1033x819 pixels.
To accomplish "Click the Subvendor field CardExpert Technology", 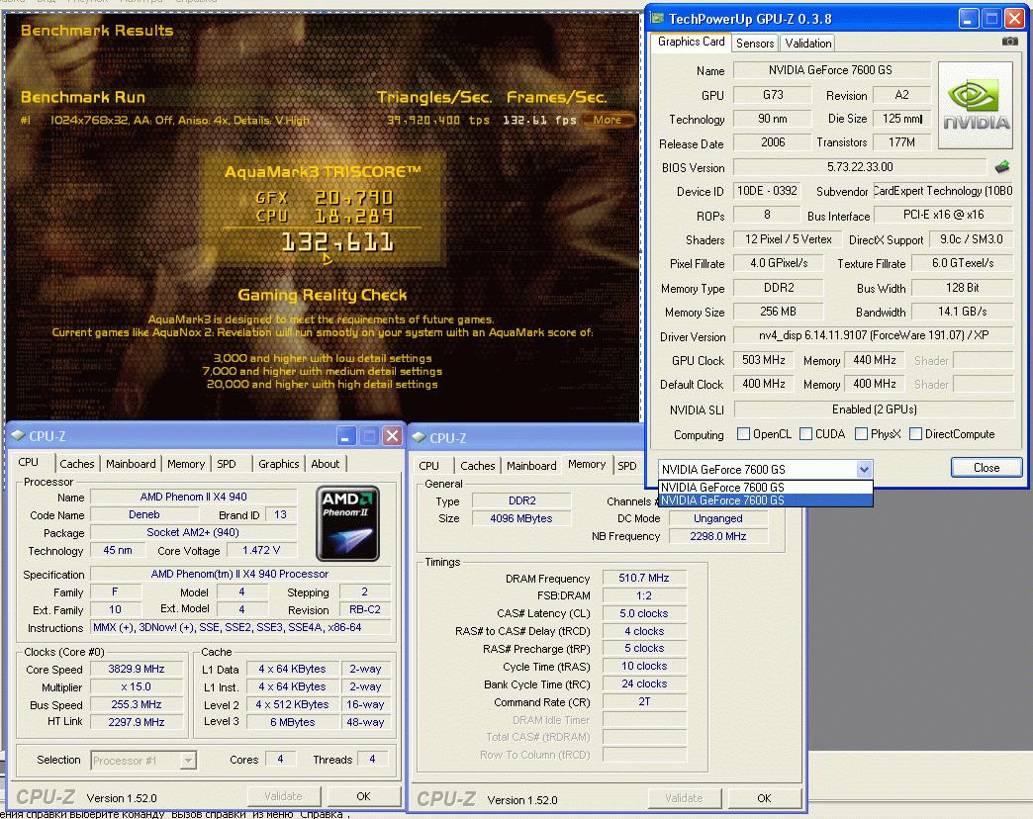I will point(943,191).
